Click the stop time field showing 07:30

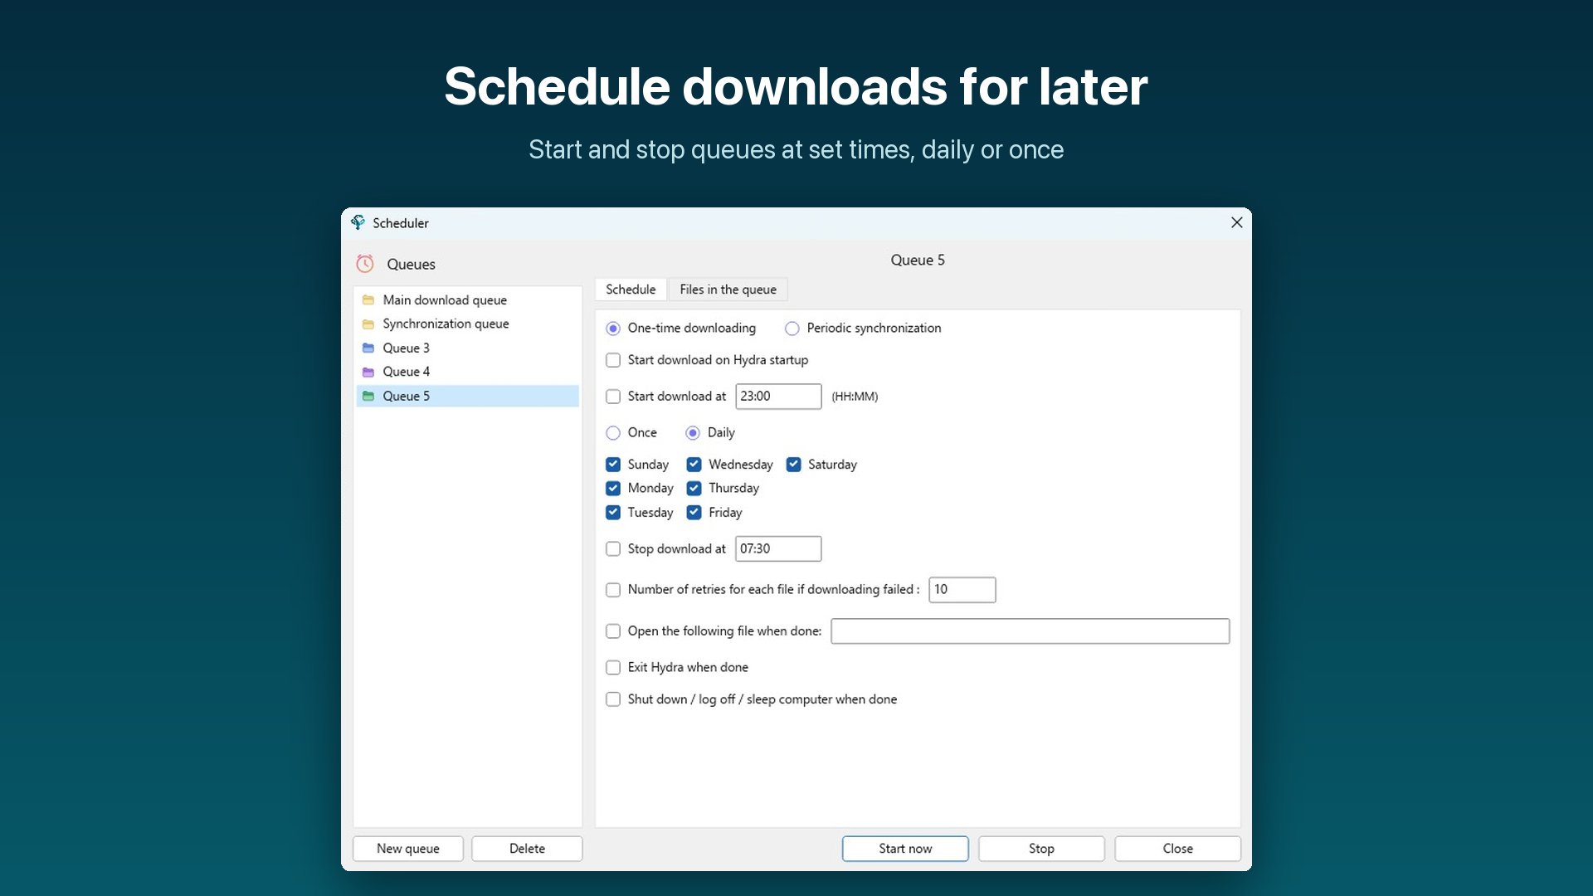click(778, 549)
